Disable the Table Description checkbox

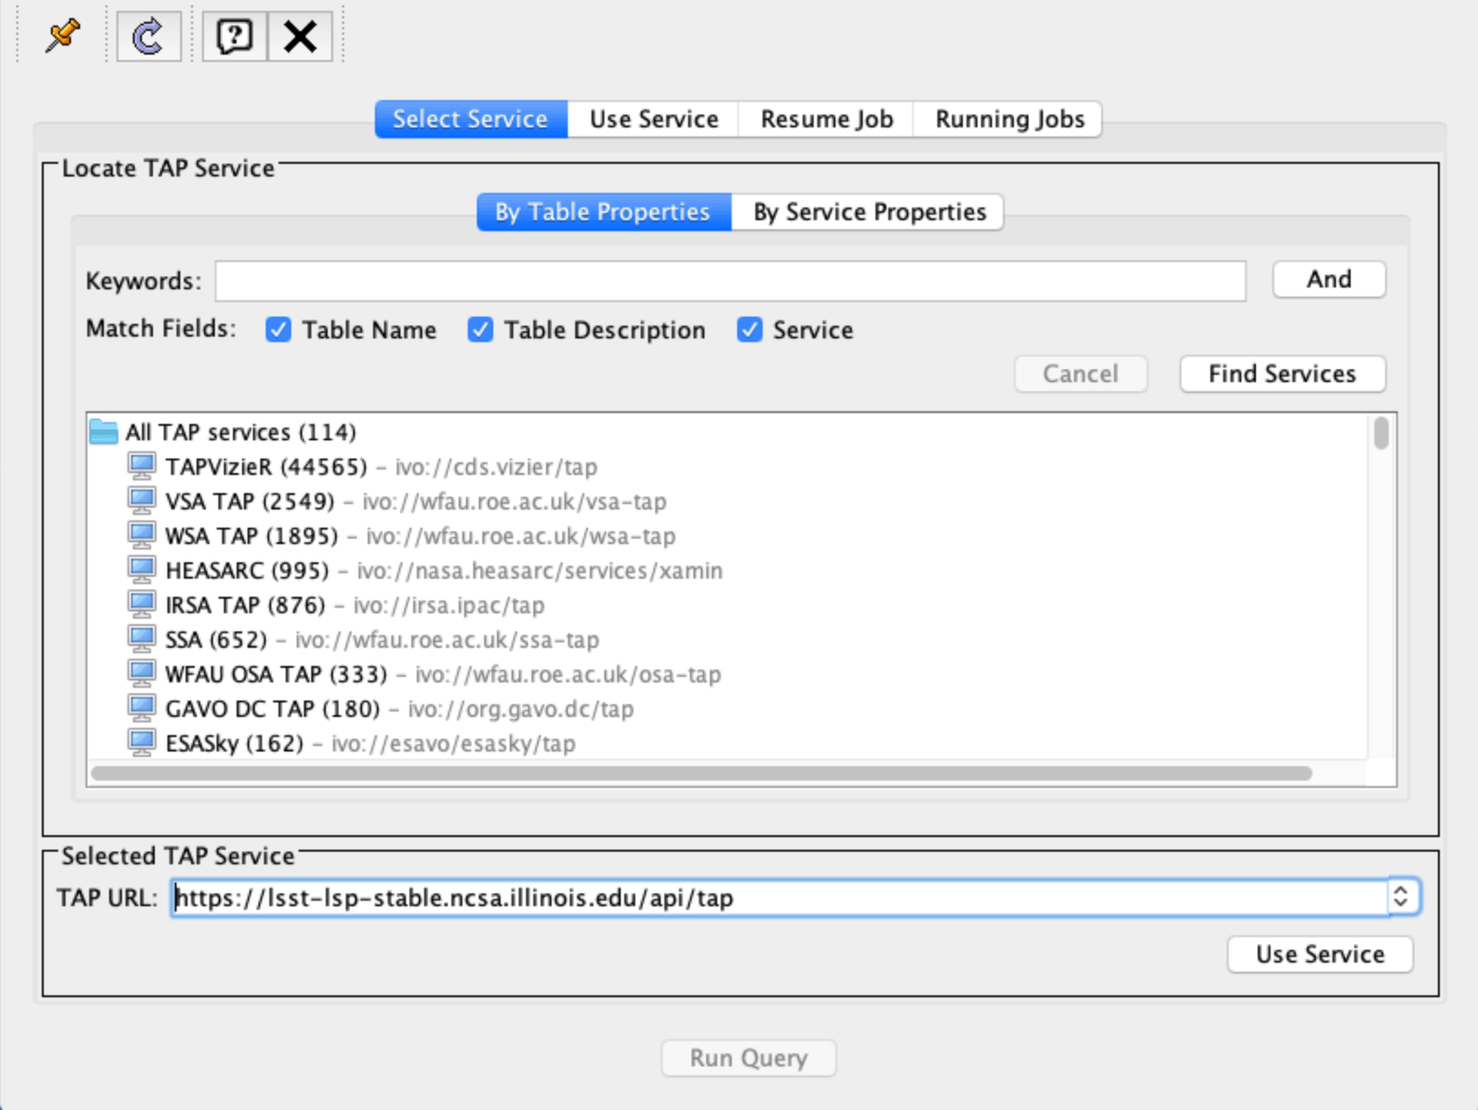point(480,330)
